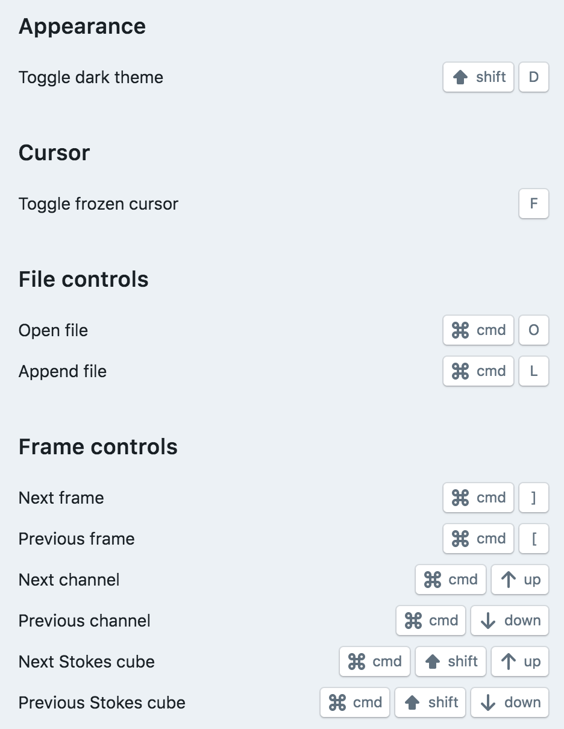The image size is (564, 729).
Task: Toggle dark theme via the shift D shortcut row
Action: click(91, 77)
